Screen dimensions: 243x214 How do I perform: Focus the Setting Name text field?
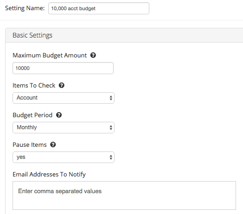99,8
